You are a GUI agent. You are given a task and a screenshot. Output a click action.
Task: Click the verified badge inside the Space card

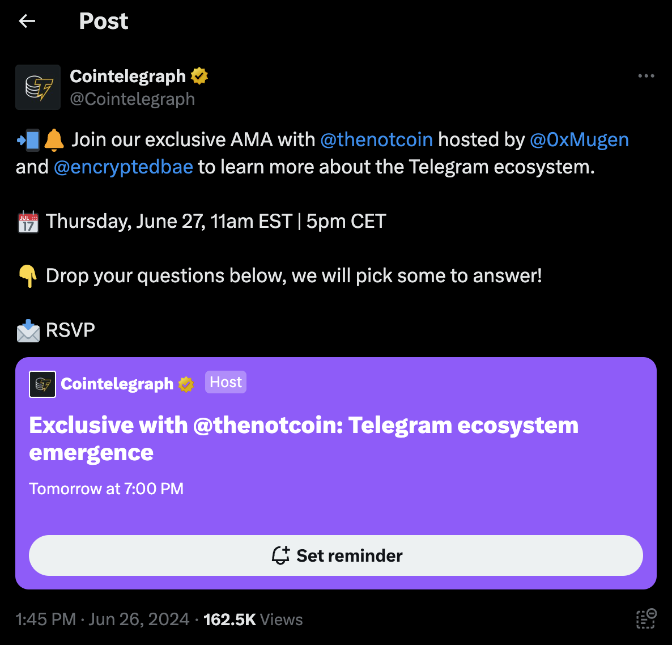point(186,384)
